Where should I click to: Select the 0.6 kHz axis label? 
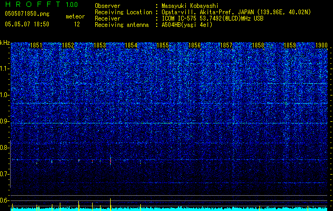tap(4, 200)
